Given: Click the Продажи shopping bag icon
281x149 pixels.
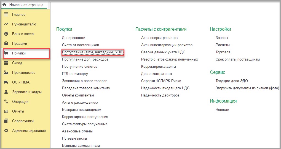Looking at the screenshot, I should coord(6,43).
